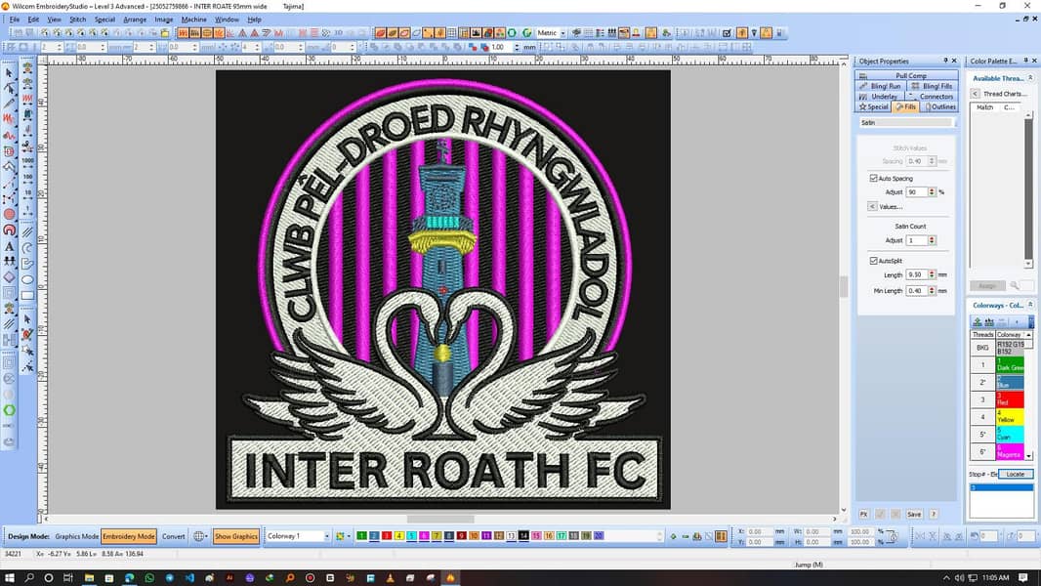Open the Metric measurement dropdown
This screenshot has height=586, width=1041.
(x=563, y=33)
